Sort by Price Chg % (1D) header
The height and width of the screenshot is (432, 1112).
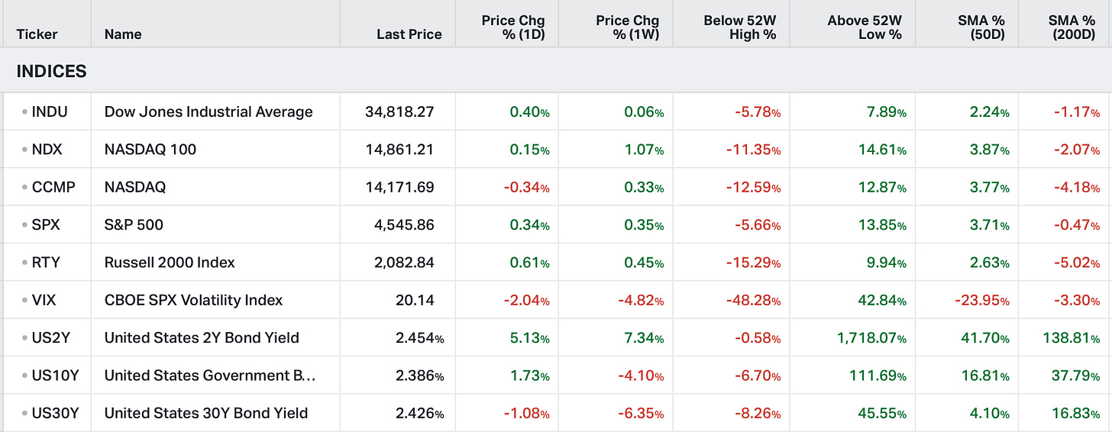513,27
